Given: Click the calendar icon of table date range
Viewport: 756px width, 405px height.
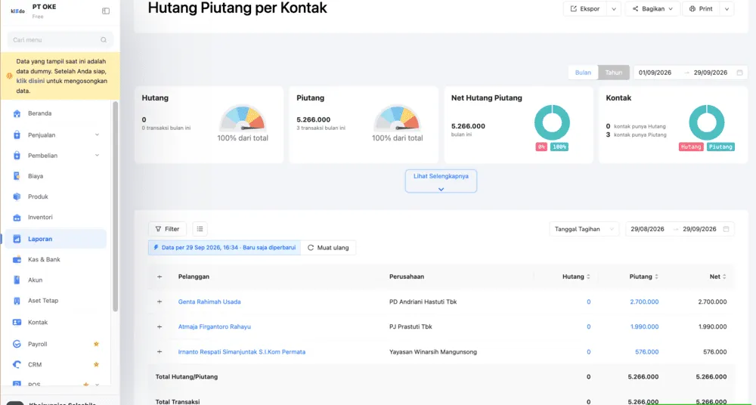Looking at the screenshot, I should click(x=726, y=229).
